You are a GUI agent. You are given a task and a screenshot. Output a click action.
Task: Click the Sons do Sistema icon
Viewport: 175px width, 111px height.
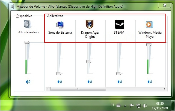click(x=60, y=25)
